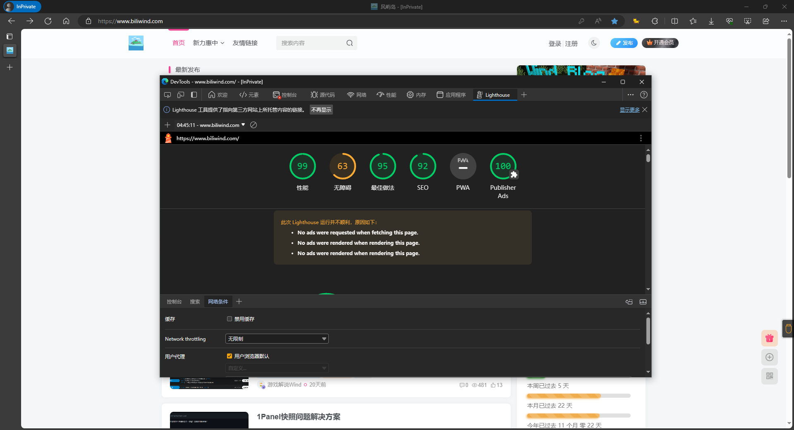Expand the 04:45:11 report dropdown
Viewport: 794px width, 430px height.
[211, 125]
